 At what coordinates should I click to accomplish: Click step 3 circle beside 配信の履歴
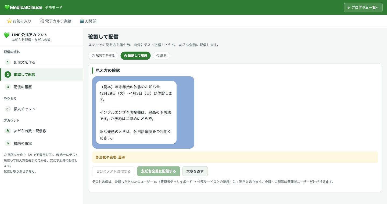point(8,87)
